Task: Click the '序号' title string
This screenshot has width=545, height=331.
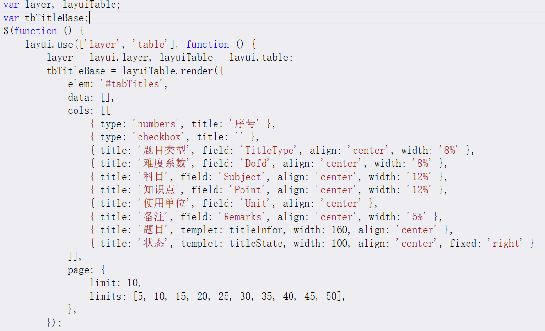Action: pyautogui.click(x=245, y=124)
